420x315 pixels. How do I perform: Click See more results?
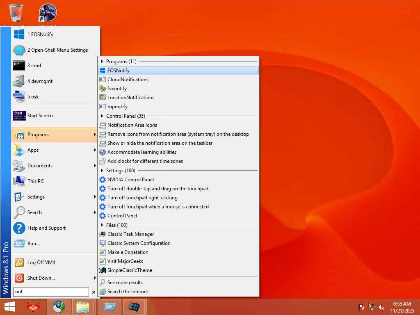pyautogui.click(x=179, y=282)
